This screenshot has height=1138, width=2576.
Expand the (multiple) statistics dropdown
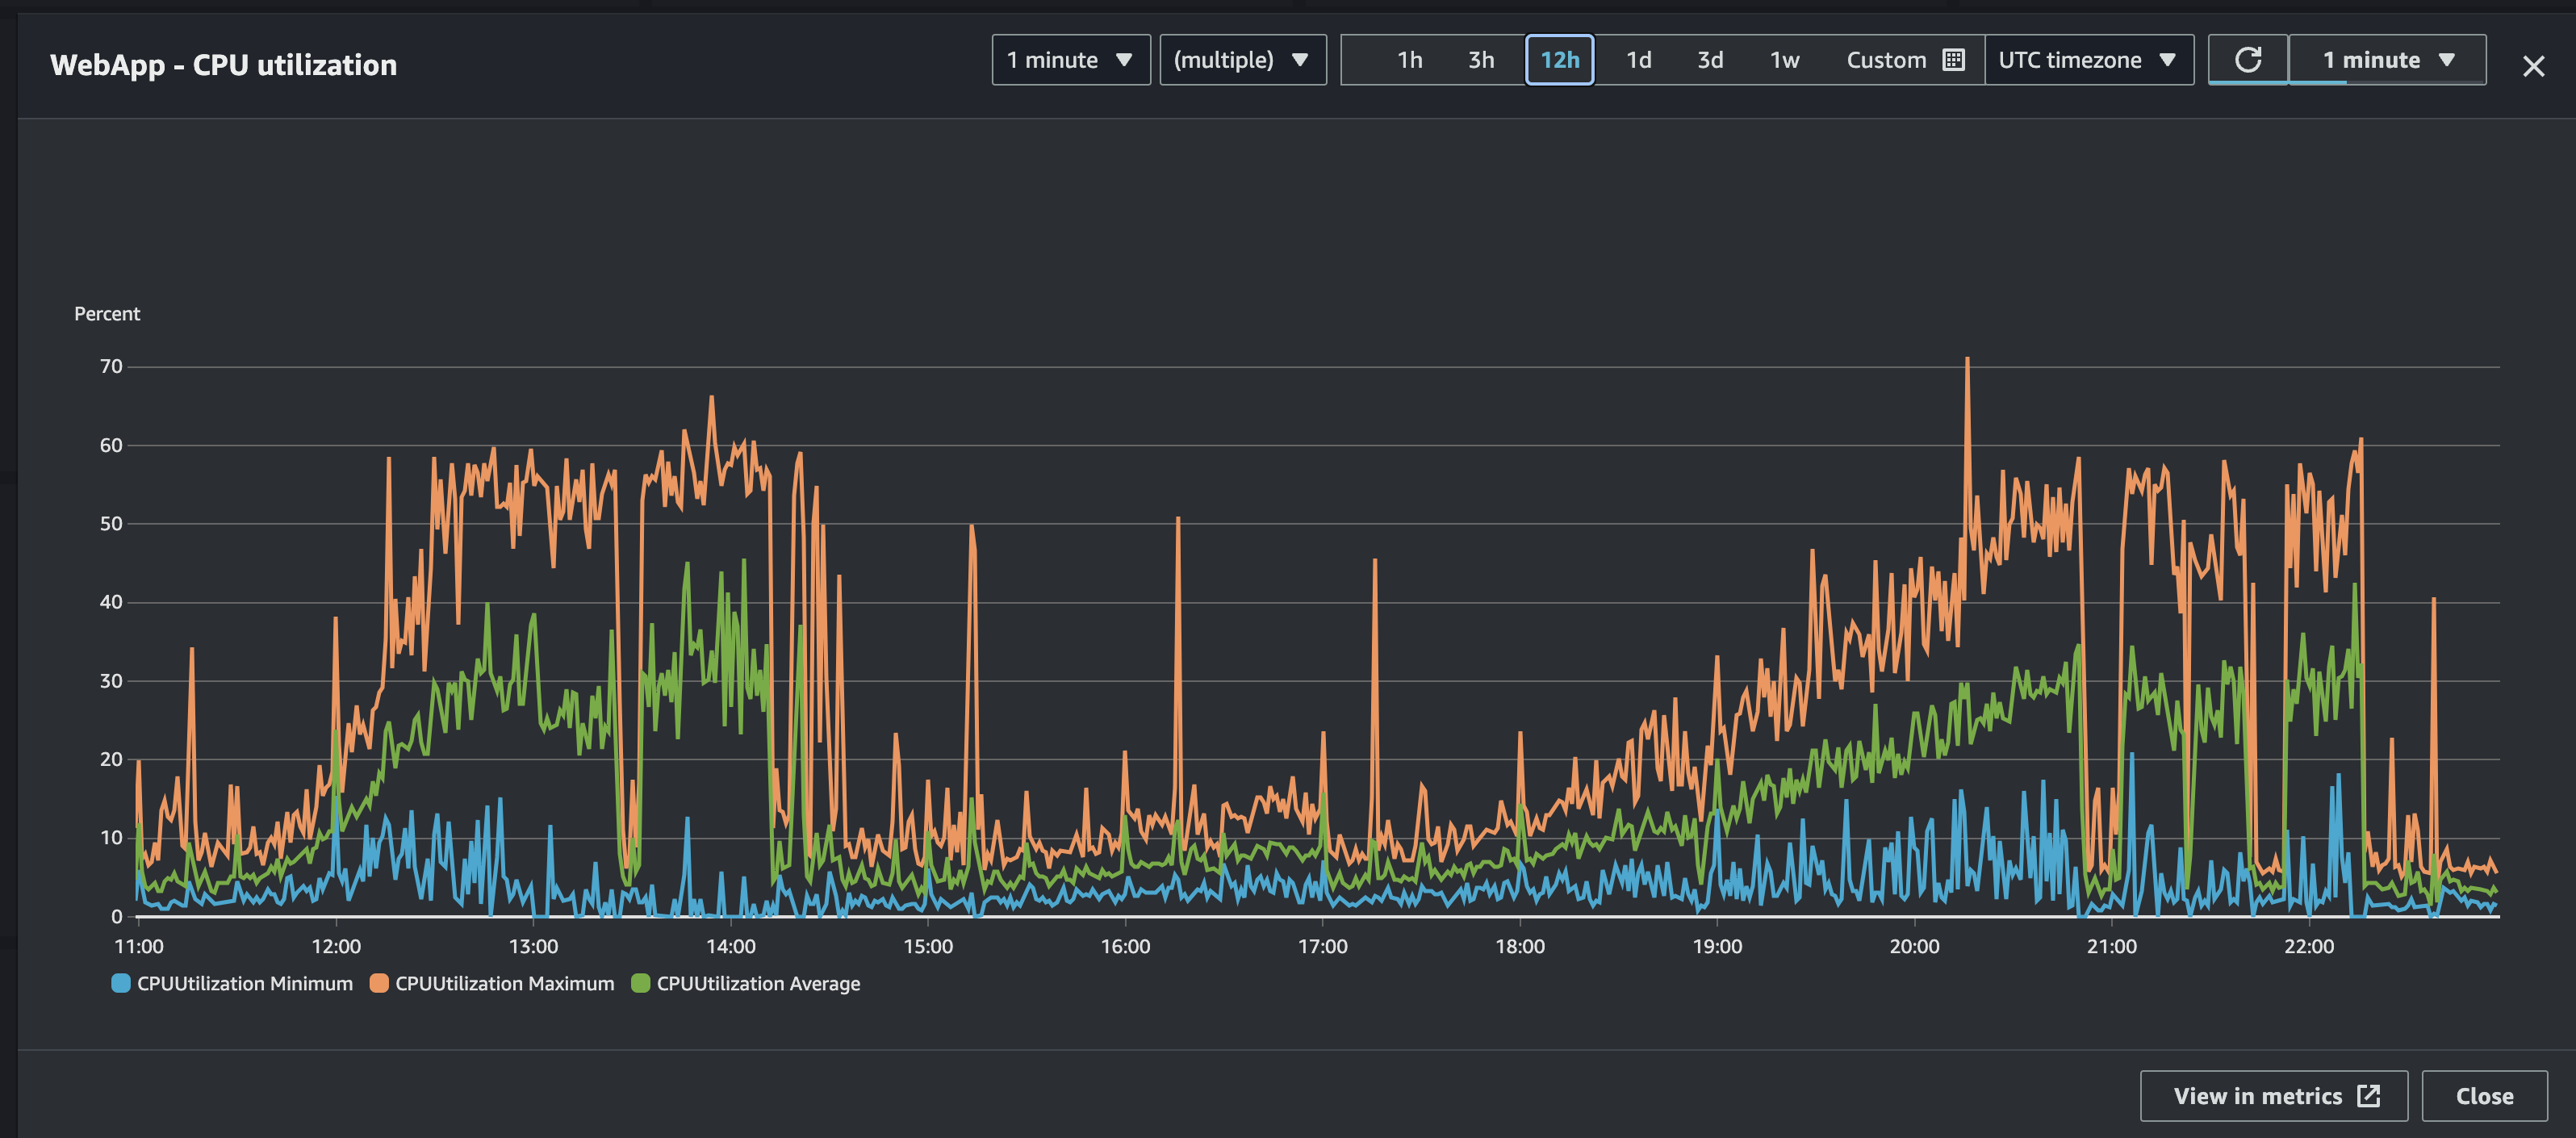[x=1243, y=60]
